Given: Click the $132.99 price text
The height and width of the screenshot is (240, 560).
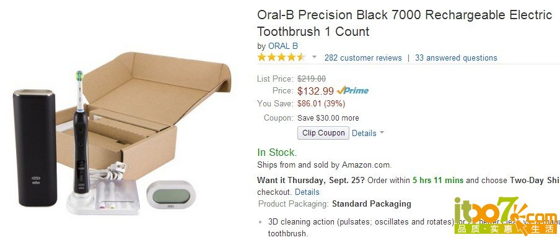Looking at the screenshot, I should 316,91.
